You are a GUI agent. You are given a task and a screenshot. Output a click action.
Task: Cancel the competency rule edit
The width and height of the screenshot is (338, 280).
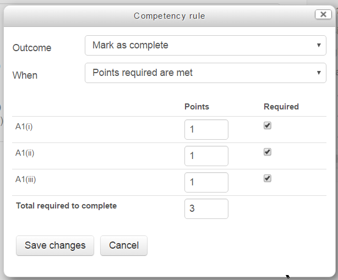pyautogui.click(x=123, y=245)
